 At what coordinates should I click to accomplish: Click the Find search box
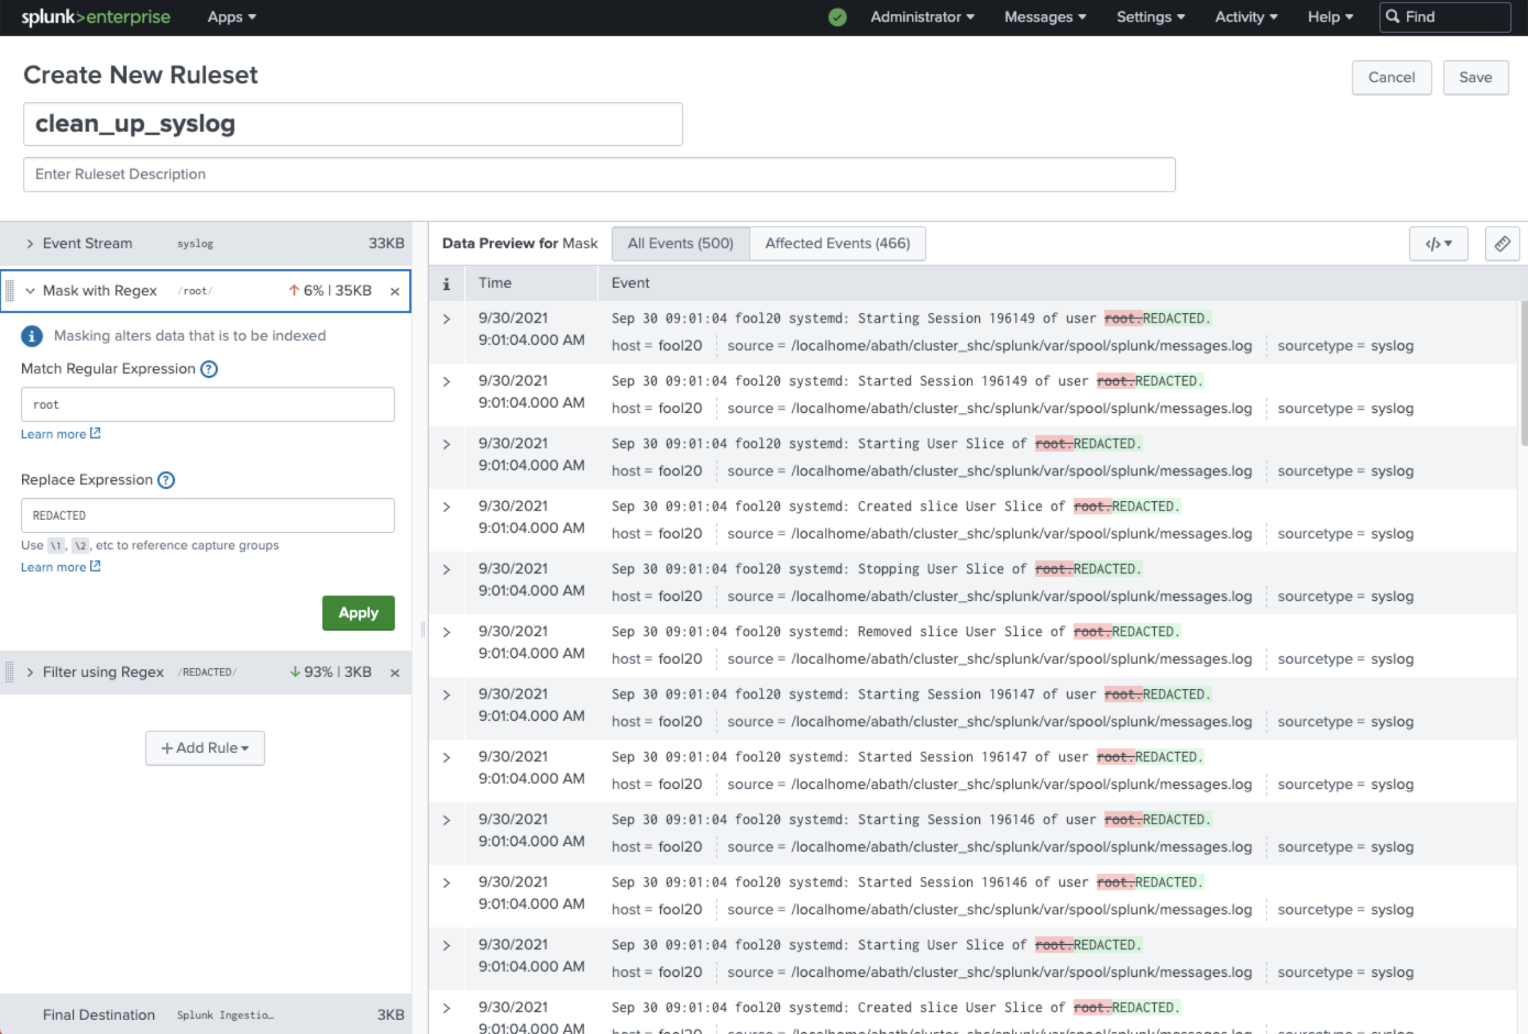(1445, 17)
